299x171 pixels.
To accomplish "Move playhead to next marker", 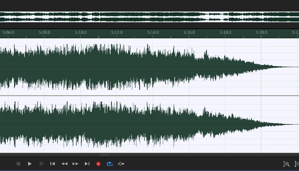I will click(x=87, y=164).
